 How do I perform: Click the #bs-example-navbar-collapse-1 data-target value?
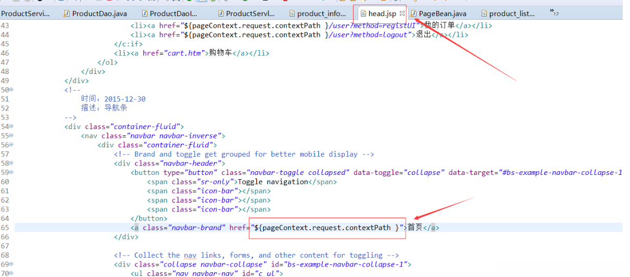[x=561, y=173]
